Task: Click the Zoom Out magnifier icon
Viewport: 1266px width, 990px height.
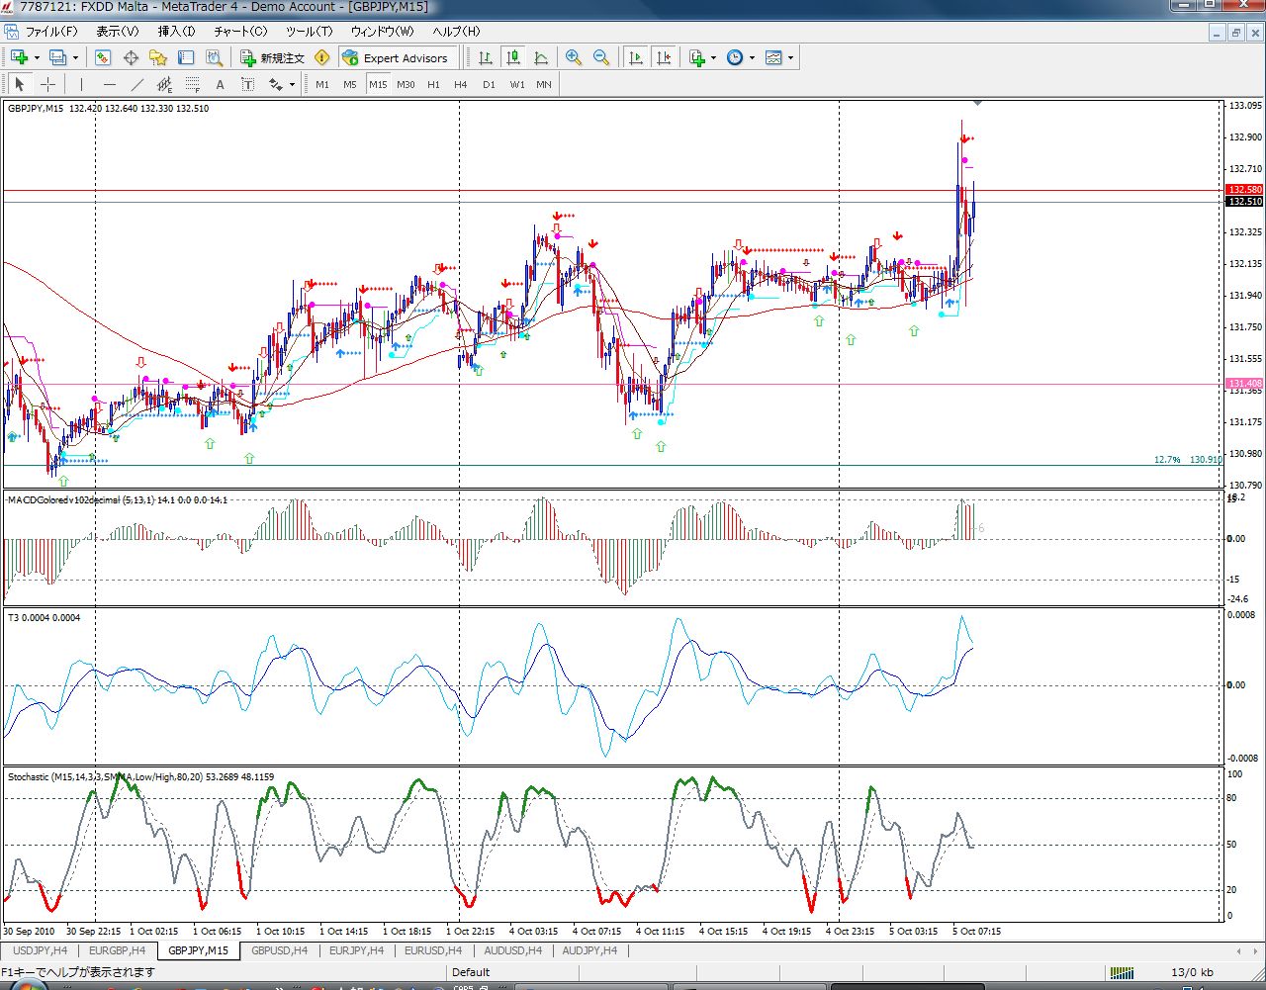Action: (601, 58)
